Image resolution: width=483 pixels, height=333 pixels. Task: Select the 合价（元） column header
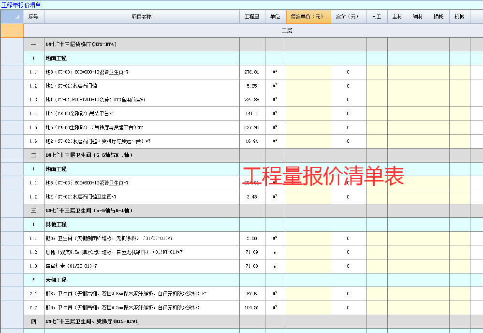(349, 16)
